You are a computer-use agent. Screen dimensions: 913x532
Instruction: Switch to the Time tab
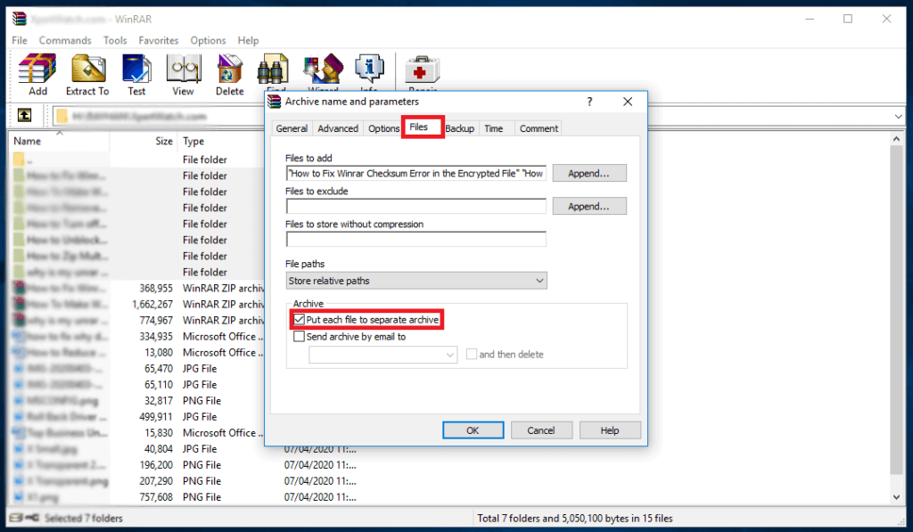tap(494, 128)
